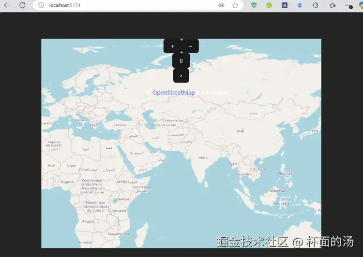Open the browser extensions puzzle menu

(x=315, y=5)
